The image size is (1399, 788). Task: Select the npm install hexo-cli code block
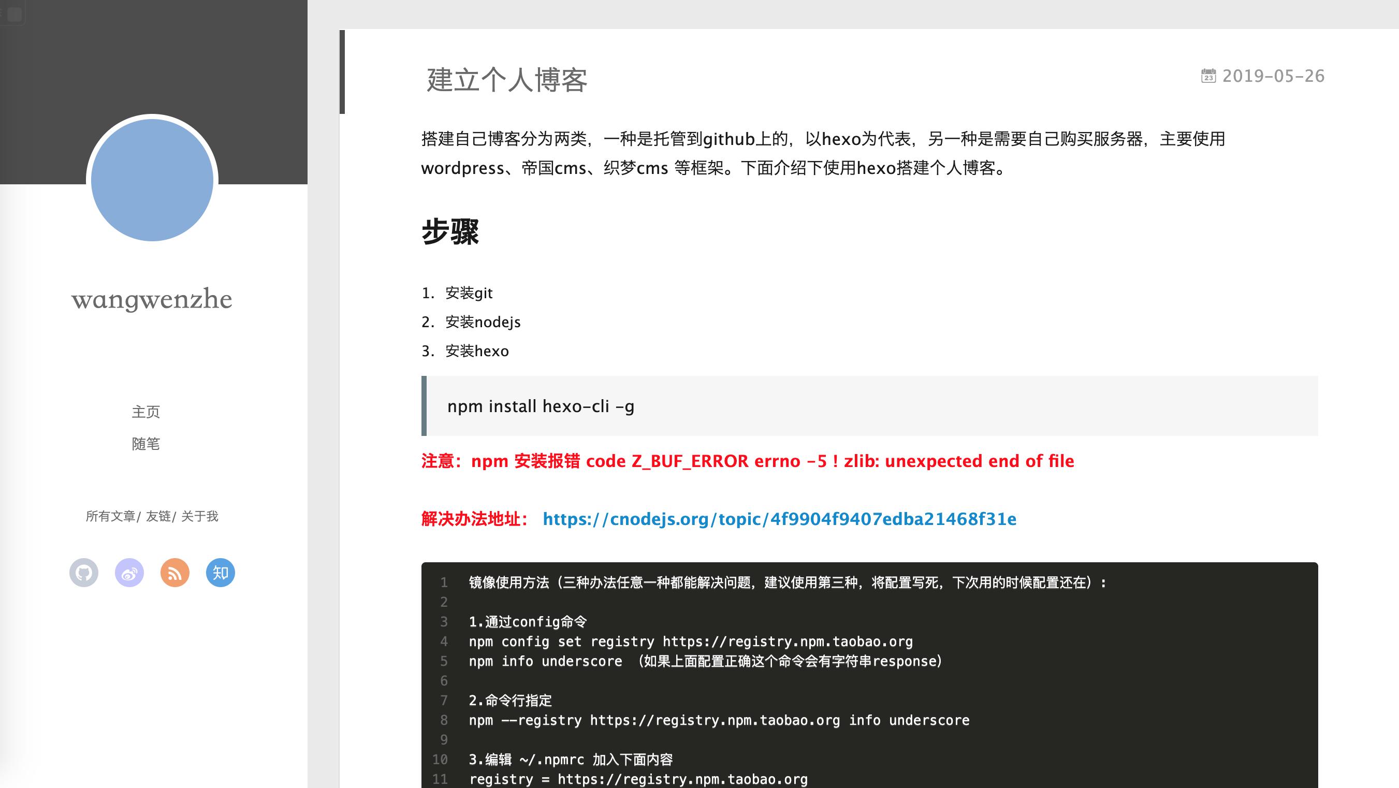coord(541,406)
